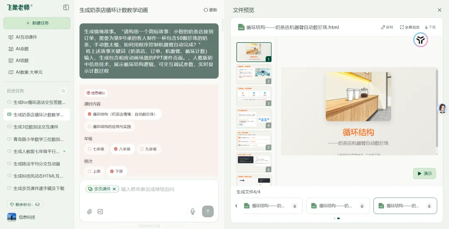Select slide thumbnail 6
Viewport: 449px width, 229px height.
pyautogui.click(x=254, y=163)
